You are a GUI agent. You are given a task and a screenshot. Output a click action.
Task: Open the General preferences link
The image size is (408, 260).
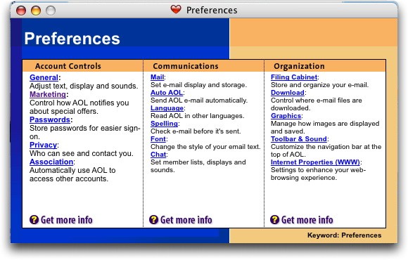pos(44,77)
